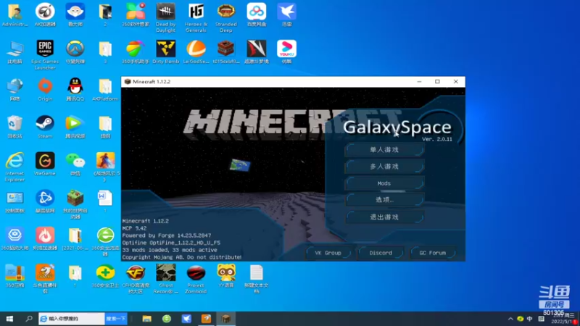The image size is (580, 326).
Task: Open 多人游戏 multiplayer menu
Action: [384, 167]
